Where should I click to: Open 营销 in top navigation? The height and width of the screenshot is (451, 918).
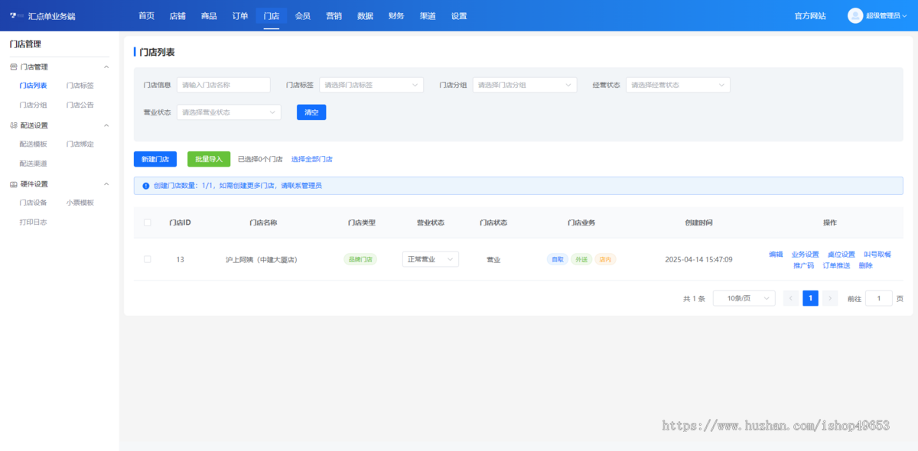[x=334, y=15]
